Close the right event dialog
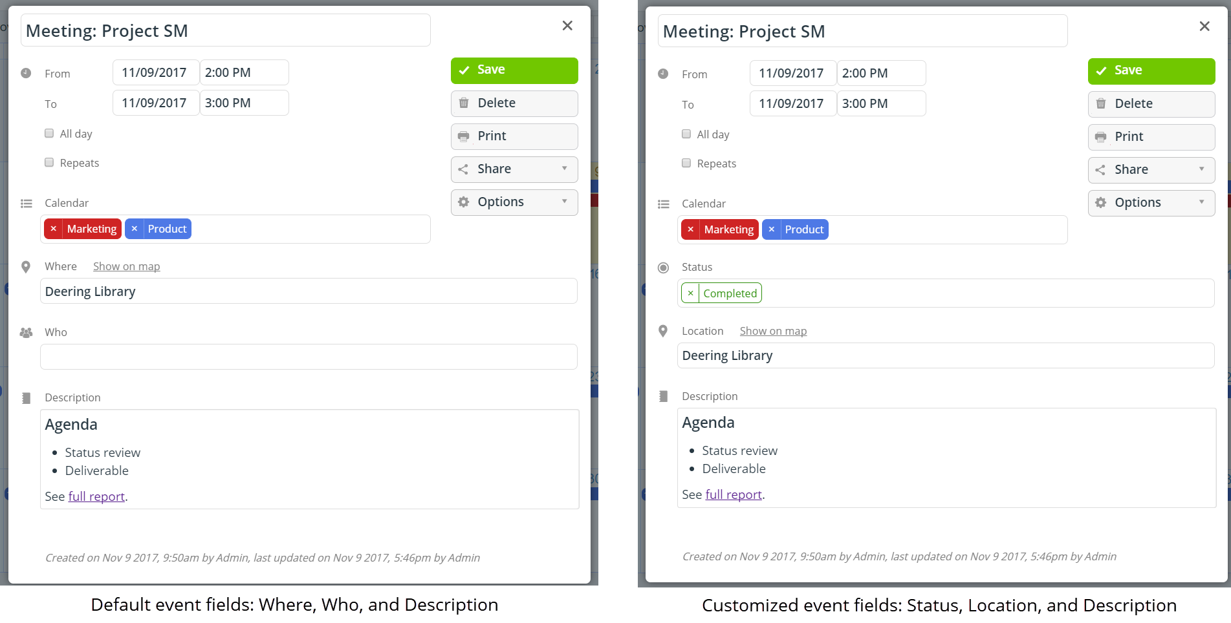 click(x=1204, y=26)
